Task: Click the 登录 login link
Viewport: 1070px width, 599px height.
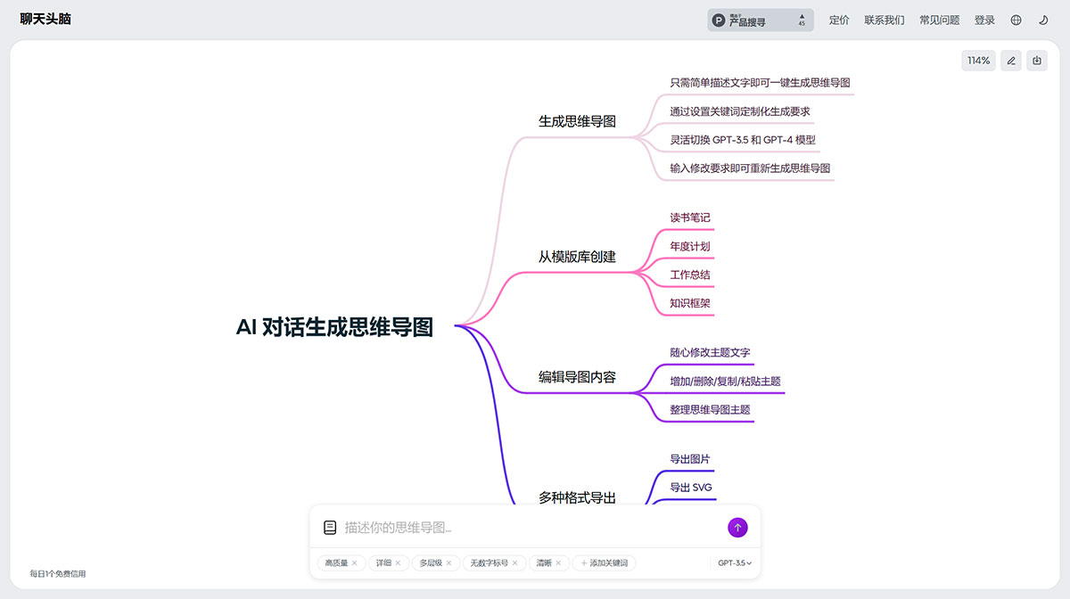Action: point(984,19)
